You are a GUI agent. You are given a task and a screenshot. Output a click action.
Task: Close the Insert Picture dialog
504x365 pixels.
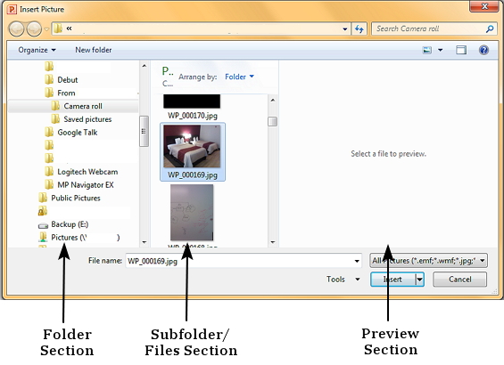[485, 6]
